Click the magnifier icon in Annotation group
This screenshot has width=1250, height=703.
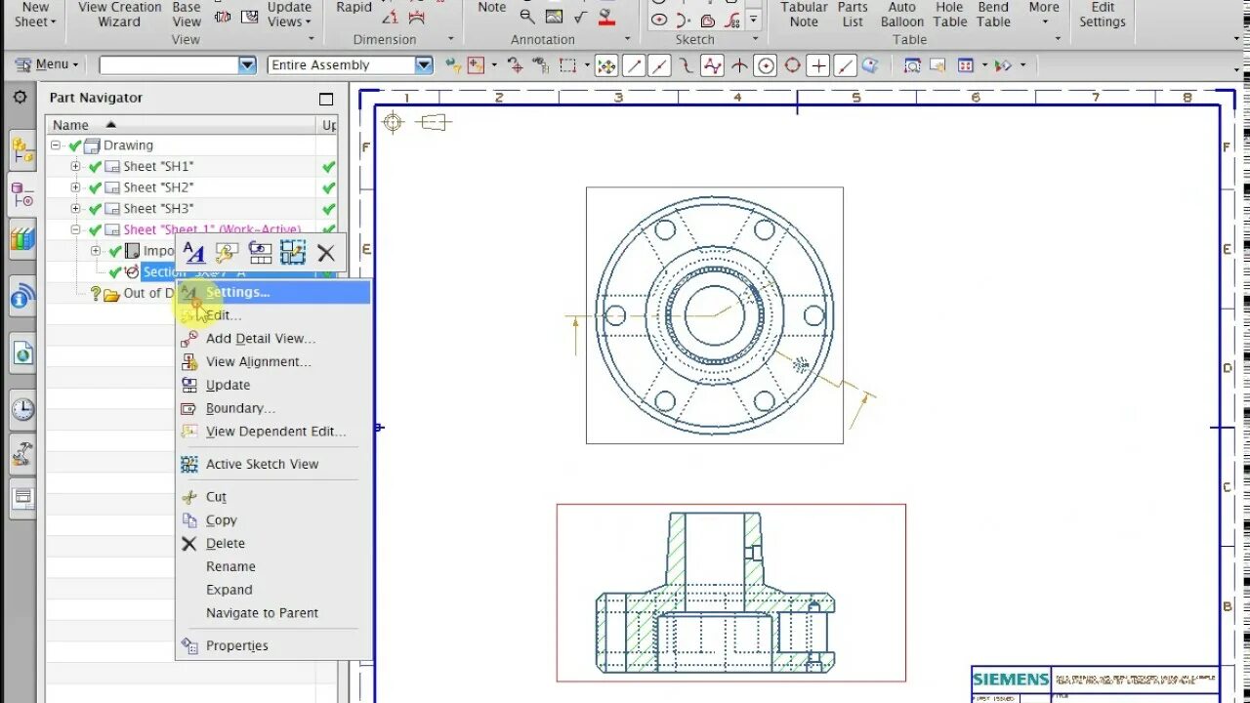(527, 16)
